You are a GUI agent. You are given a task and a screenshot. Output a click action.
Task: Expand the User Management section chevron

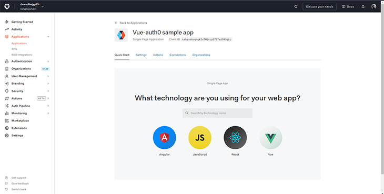point(48,76)
